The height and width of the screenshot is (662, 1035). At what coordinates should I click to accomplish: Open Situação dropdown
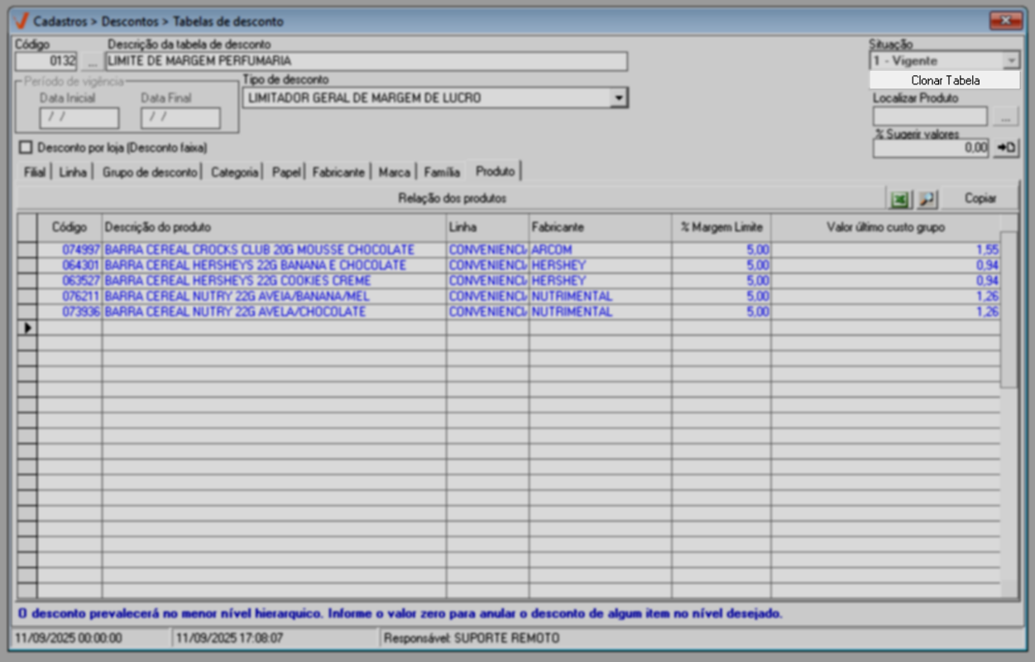tap(1011, 60)
